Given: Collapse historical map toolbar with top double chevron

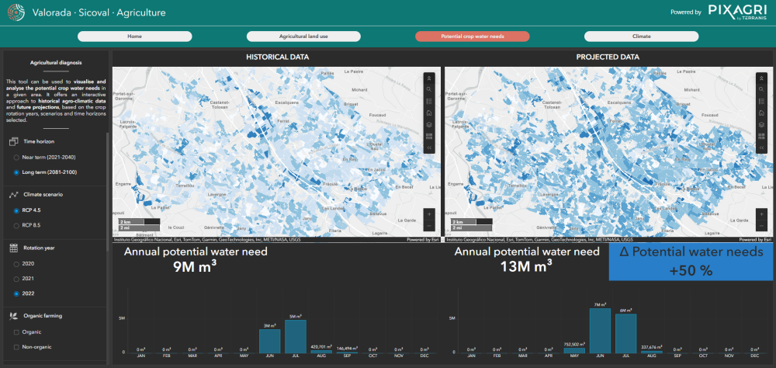Looking at the screenshot, I should click(x=428, y=78).
